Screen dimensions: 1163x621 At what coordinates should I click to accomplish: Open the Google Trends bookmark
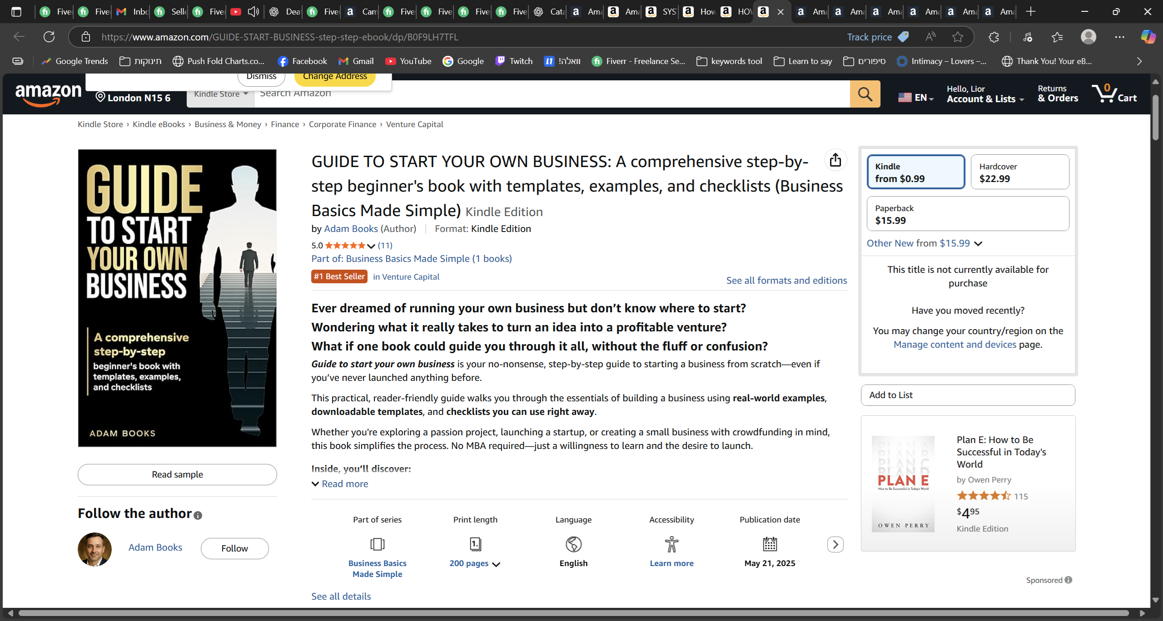click(x=75, y=61)
